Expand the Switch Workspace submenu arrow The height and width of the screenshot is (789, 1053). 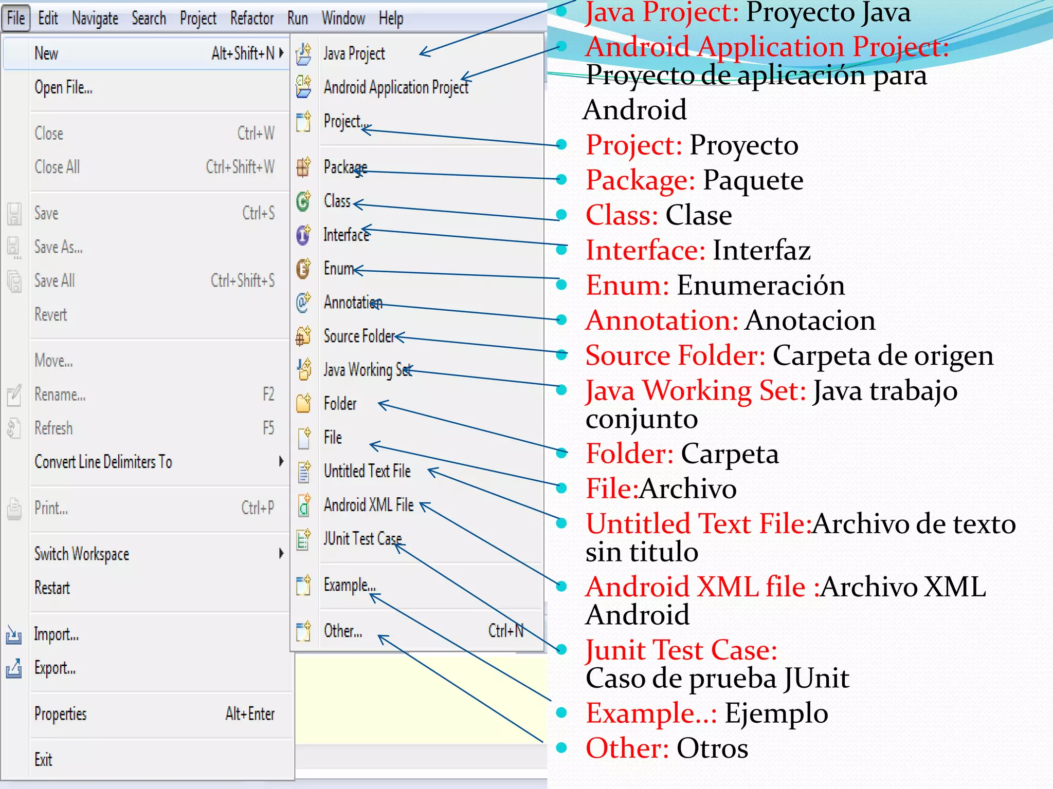click(281, 553)
